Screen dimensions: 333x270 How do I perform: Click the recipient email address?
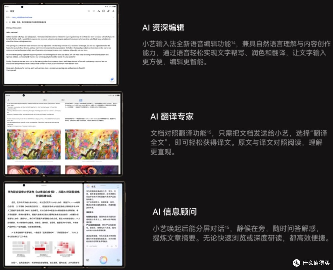[22, 17]
